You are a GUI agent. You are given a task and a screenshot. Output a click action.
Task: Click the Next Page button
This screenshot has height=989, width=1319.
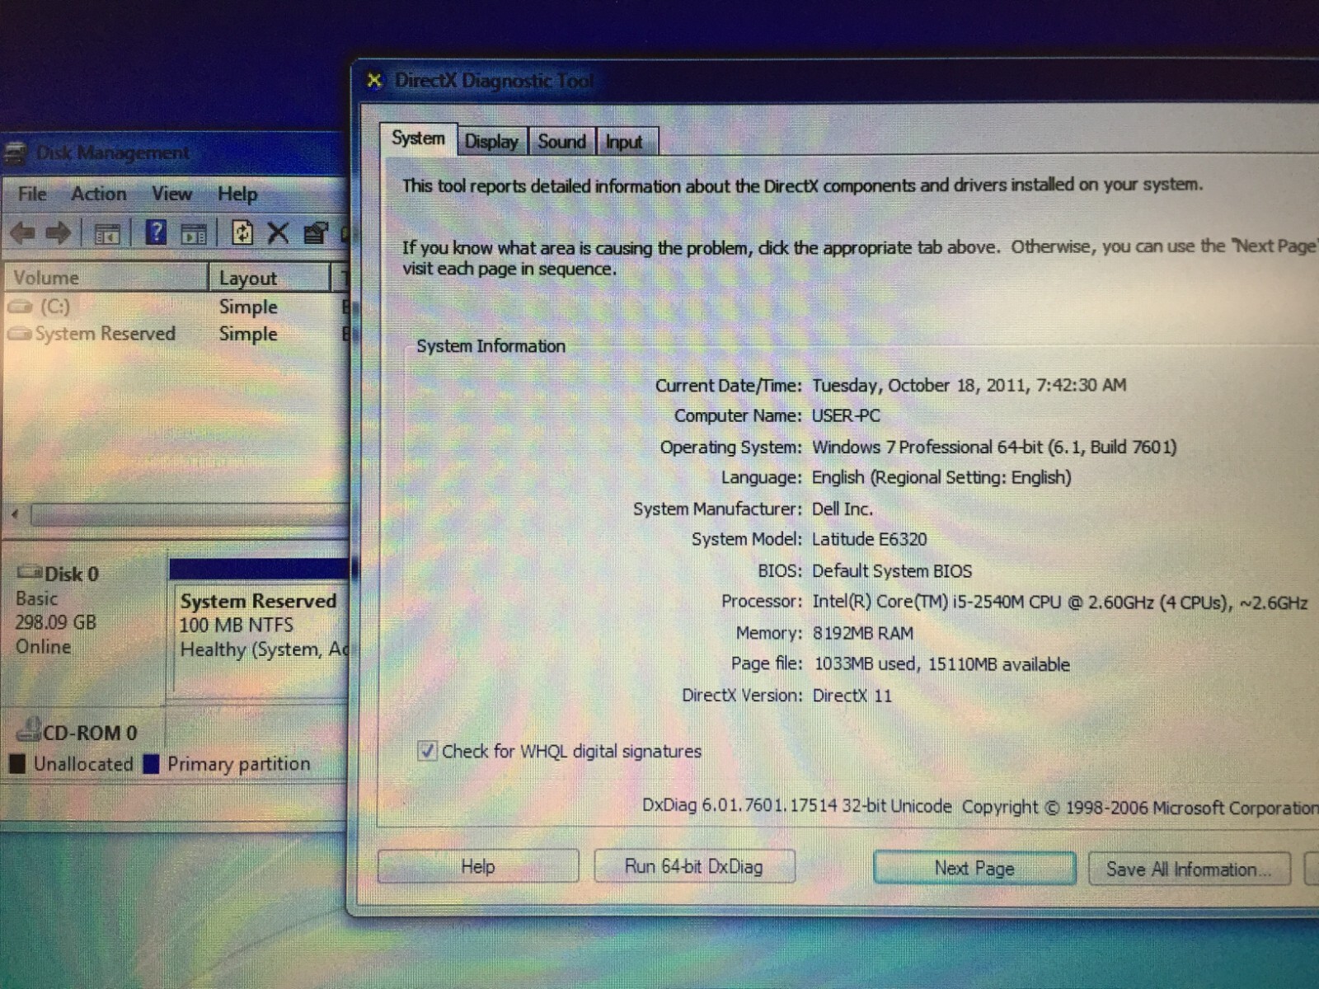[x=974, y=868]
